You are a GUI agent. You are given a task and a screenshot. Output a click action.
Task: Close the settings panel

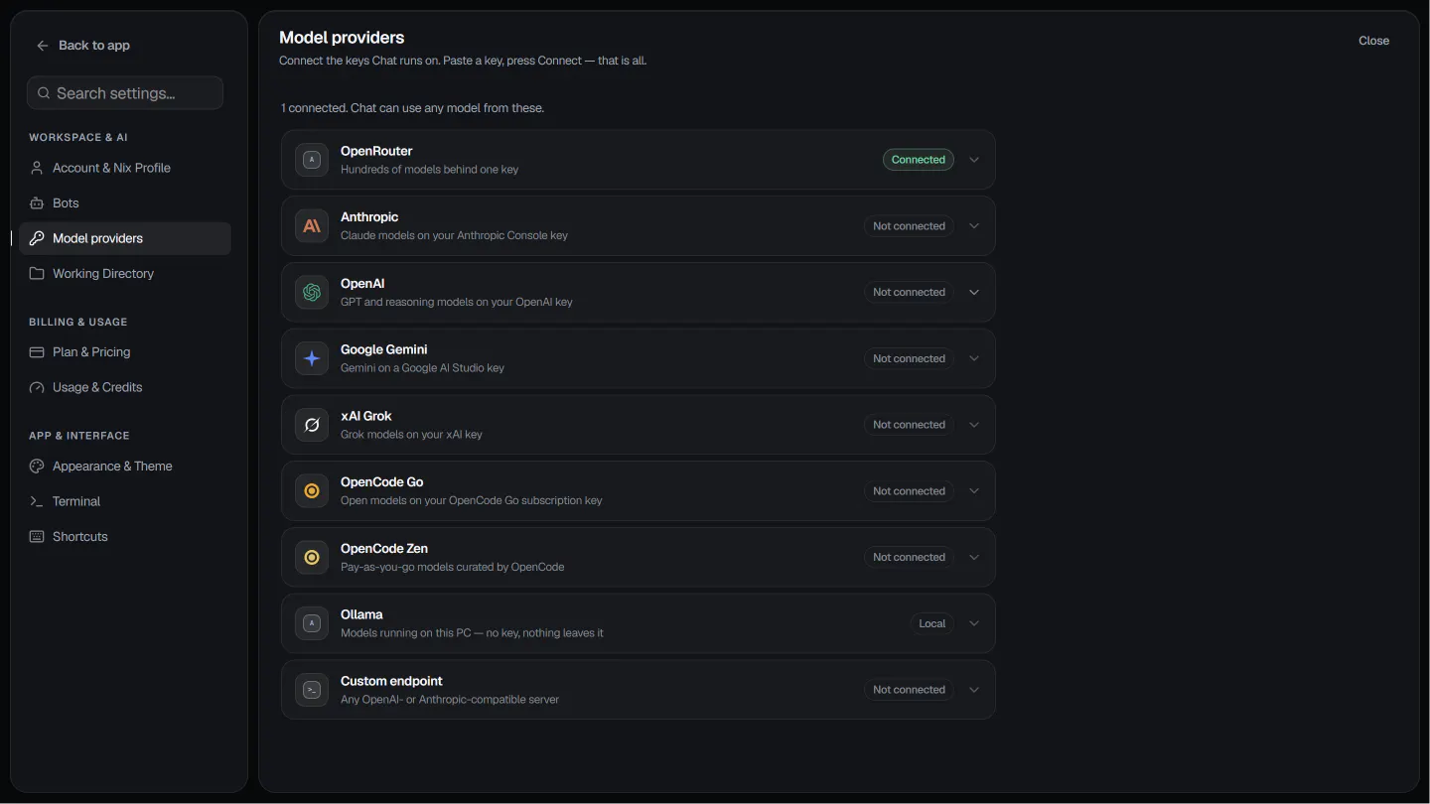point(1373,41)
